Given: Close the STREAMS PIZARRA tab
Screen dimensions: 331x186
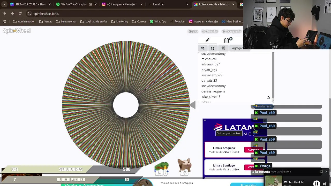Looking at the screenshot, I should point(50,4).
